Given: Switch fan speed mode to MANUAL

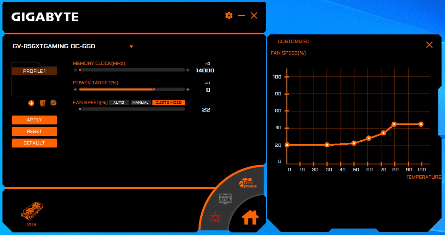Looking at the screenshot, I should click(140, 103).
